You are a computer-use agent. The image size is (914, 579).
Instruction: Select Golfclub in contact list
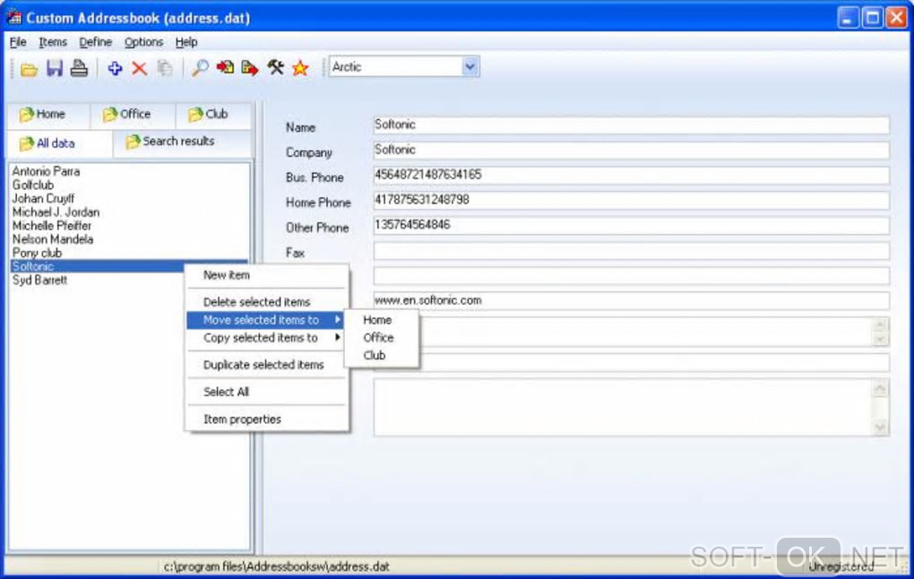click(33, 185)
